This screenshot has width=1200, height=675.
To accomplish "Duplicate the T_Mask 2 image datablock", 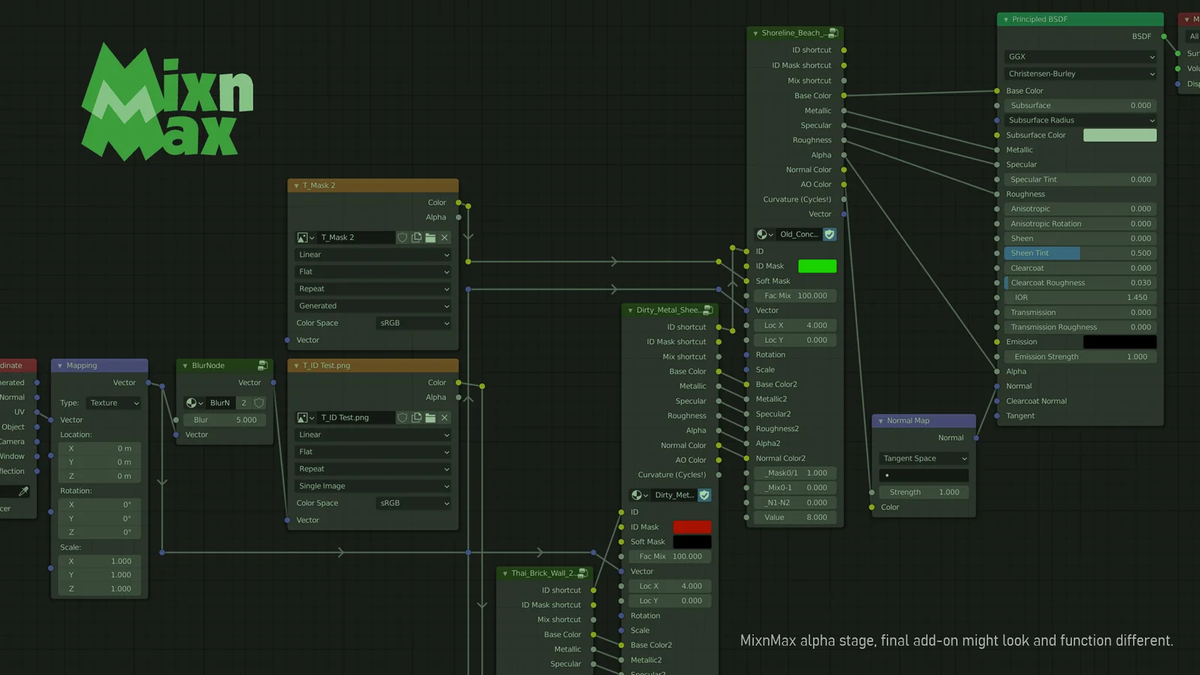I will [417, 237].
